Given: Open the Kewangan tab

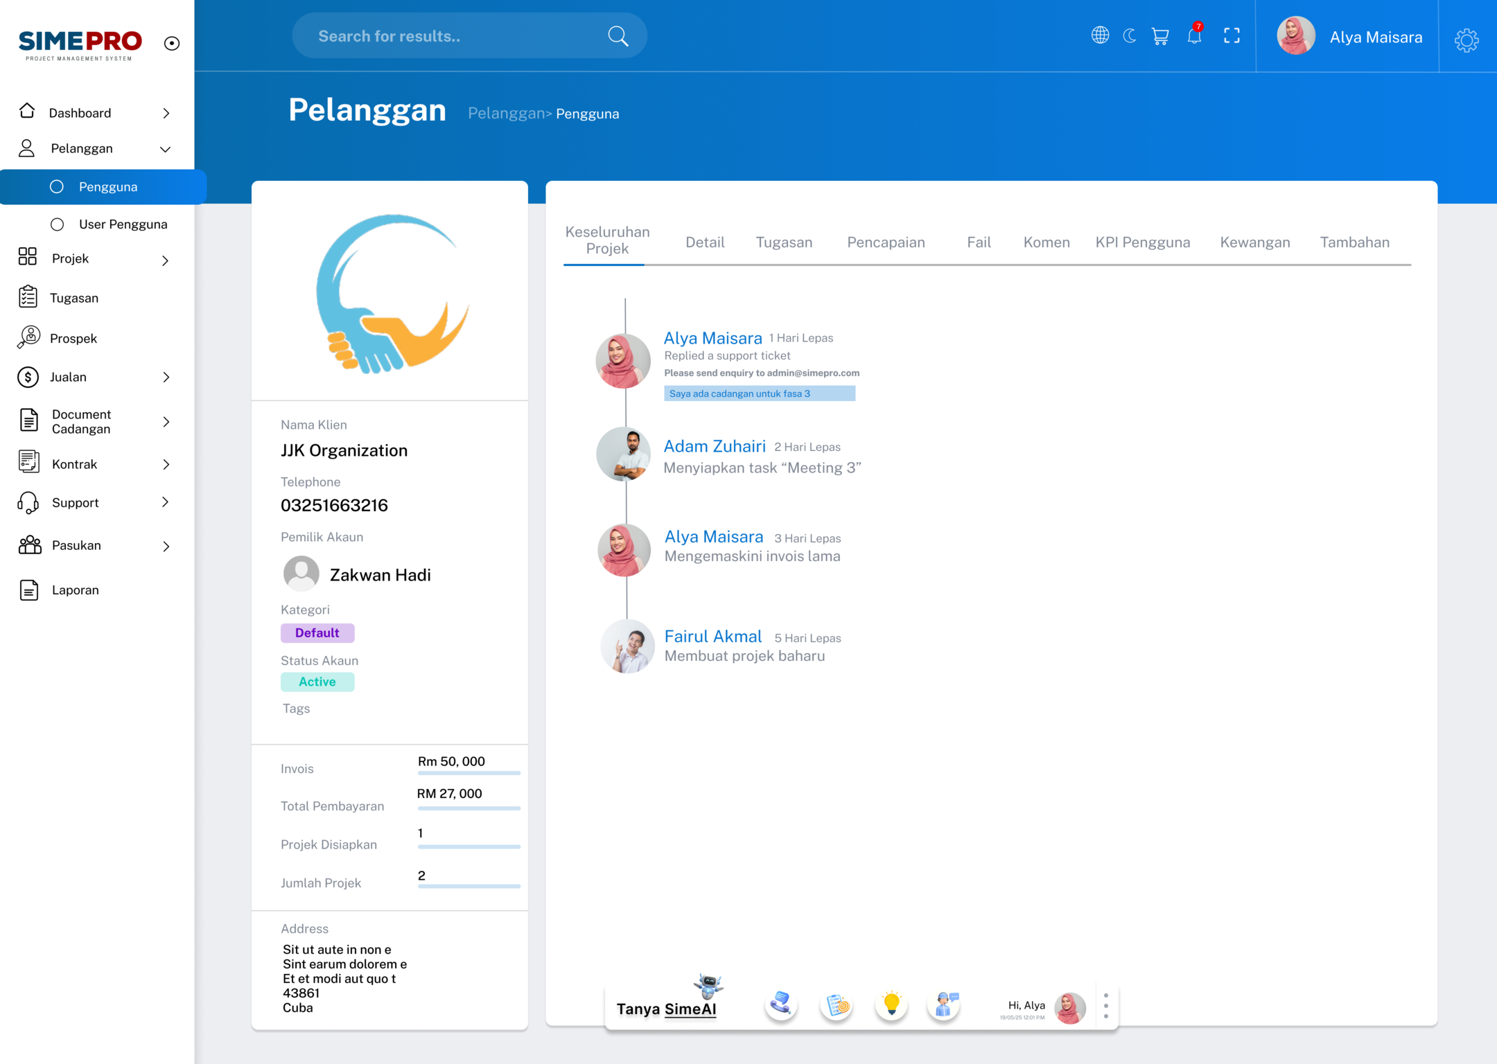Looking at the screenshot, I should click(x=1255, y=242).
